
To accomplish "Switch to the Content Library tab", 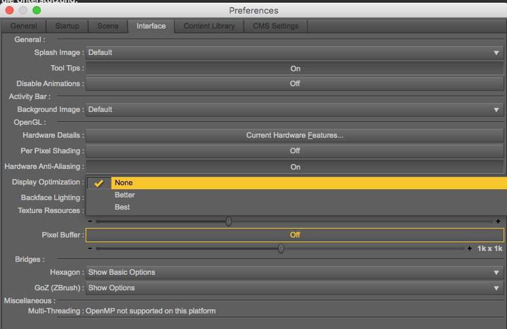I will pyautogui.click(x=209, y=26).
